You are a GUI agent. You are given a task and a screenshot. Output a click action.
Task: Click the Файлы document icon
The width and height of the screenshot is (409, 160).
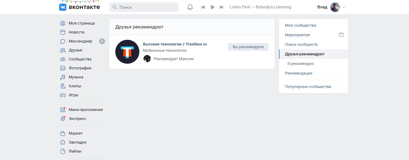pos(63,151)
